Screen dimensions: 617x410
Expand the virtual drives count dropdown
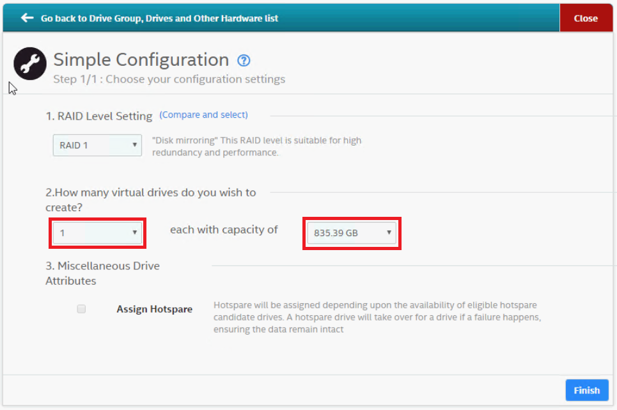(97, 233)
